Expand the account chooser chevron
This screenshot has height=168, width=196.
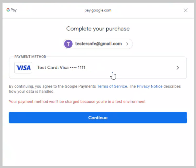tap(127, 44)
